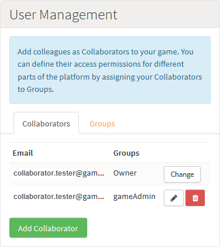The height and width of the screenshot is (247, 220).
Task: Click the Change button for Owner
Action: 182,174
